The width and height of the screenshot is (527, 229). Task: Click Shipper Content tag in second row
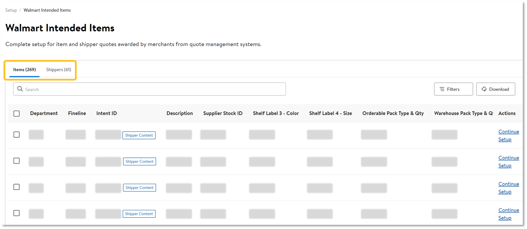pos(140,162)
